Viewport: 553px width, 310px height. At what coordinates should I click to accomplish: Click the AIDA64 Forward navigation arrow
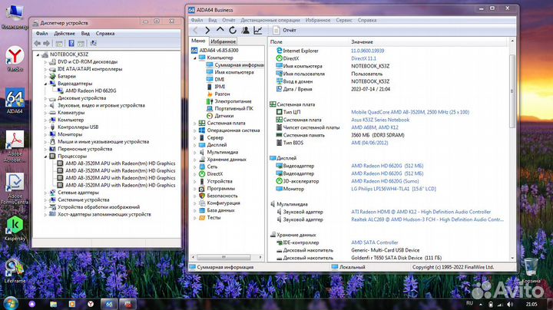207,30
